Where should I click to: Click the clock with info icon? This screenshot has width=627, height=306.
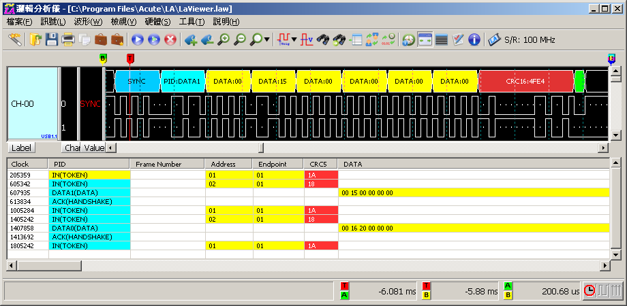409,39
